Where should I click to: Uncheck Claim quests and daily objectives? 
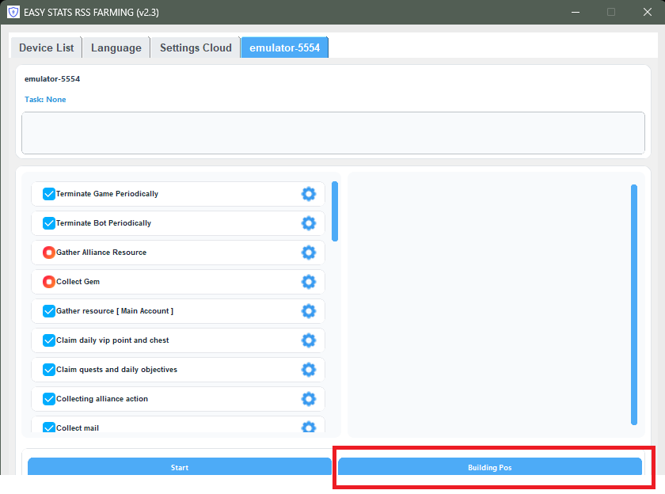(x=49, y=370)
